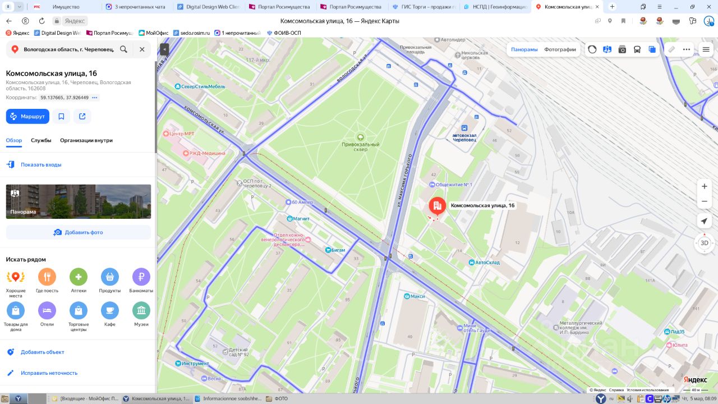Click the red Комсомольская улица, 16 pin

(438, 206)
